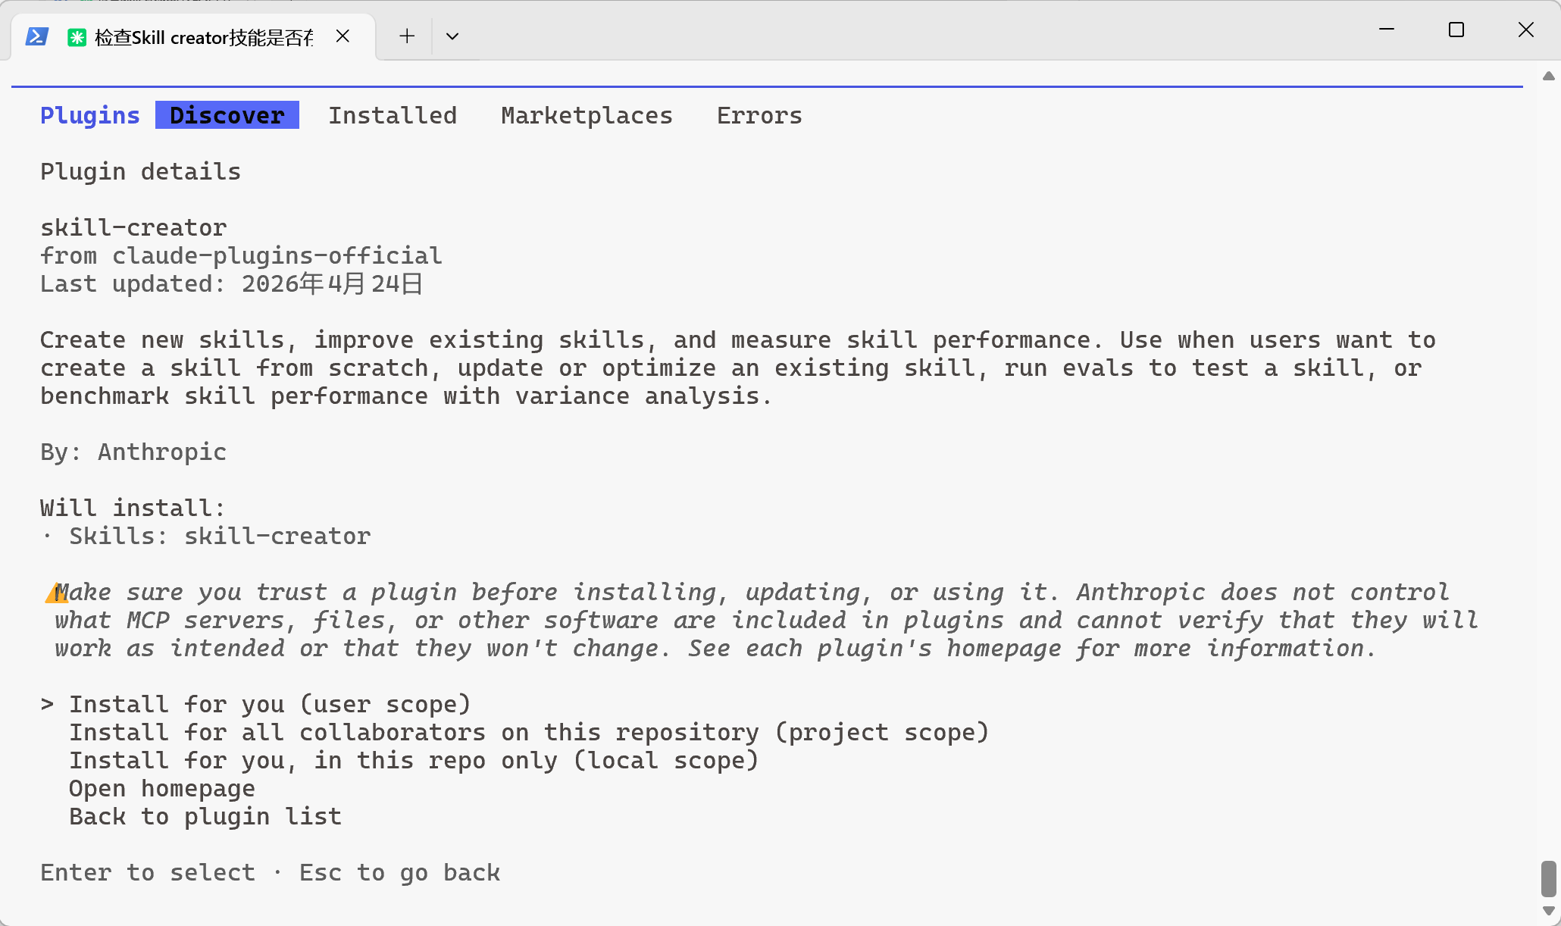Image resolution: width=1561 pixels, height=926 pixels.
Task: Select the Discover tab
Action: (x=227, y=115)
